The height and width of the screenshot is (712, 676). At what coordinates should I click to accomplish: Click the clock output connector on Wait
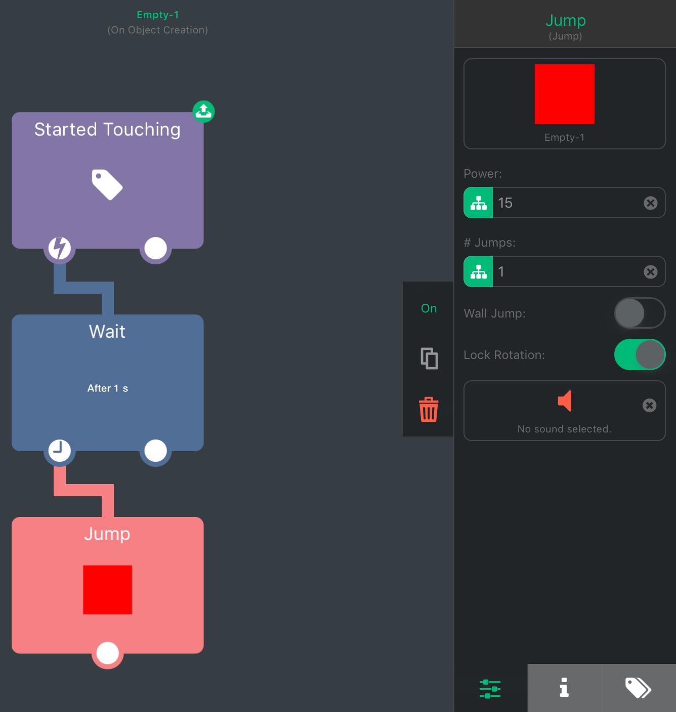(x=59, y=450)
